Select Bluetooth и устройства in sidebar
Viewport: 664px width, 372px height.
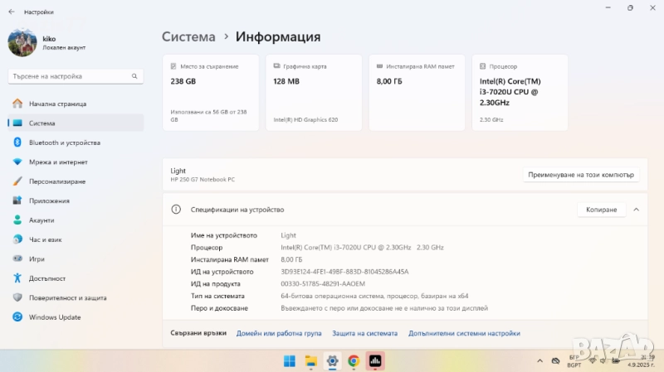[x=64, y=143]
